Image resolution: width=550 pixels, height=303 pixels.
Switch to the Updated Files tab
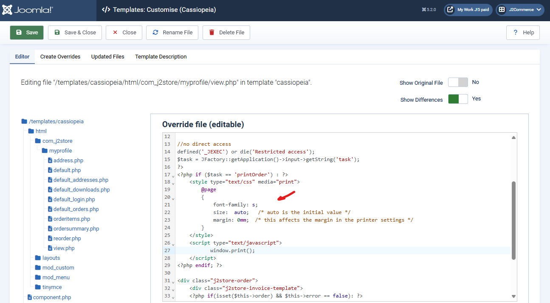coord(108,57)
